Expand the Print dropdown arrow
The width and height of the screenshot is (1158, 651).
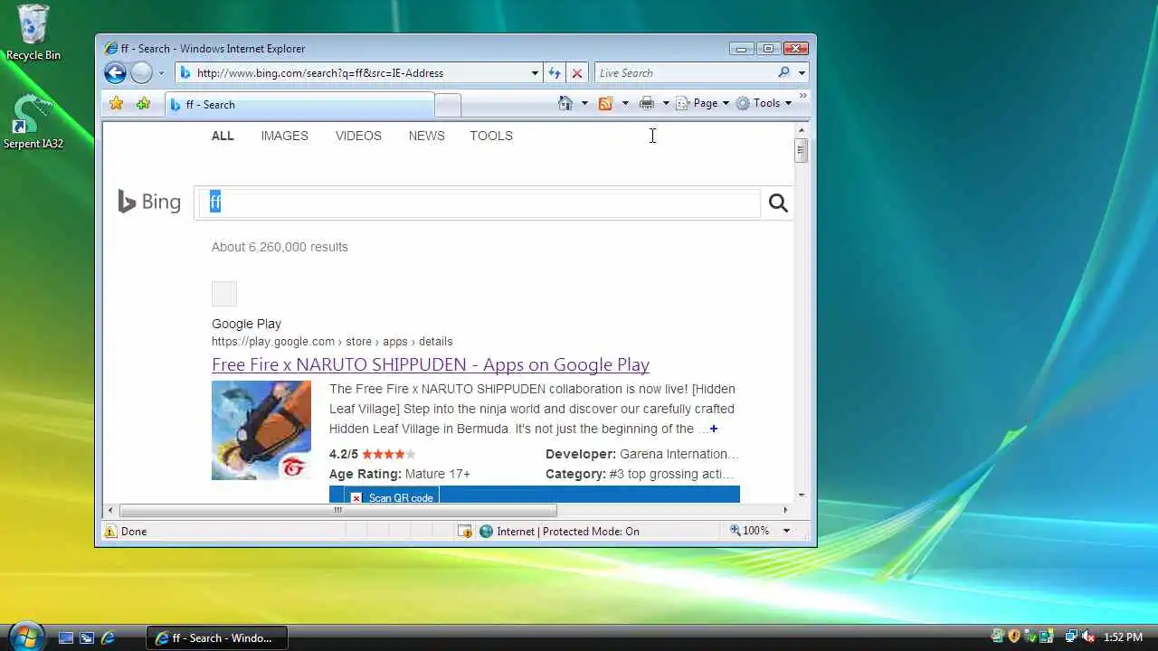[666, 103]
